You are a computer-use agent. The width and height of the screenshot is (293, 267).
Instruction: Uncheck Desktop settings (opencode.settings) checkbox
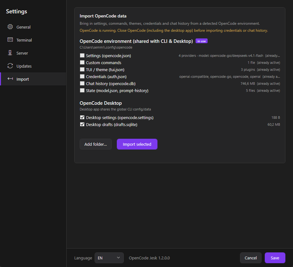pos(82,117)
